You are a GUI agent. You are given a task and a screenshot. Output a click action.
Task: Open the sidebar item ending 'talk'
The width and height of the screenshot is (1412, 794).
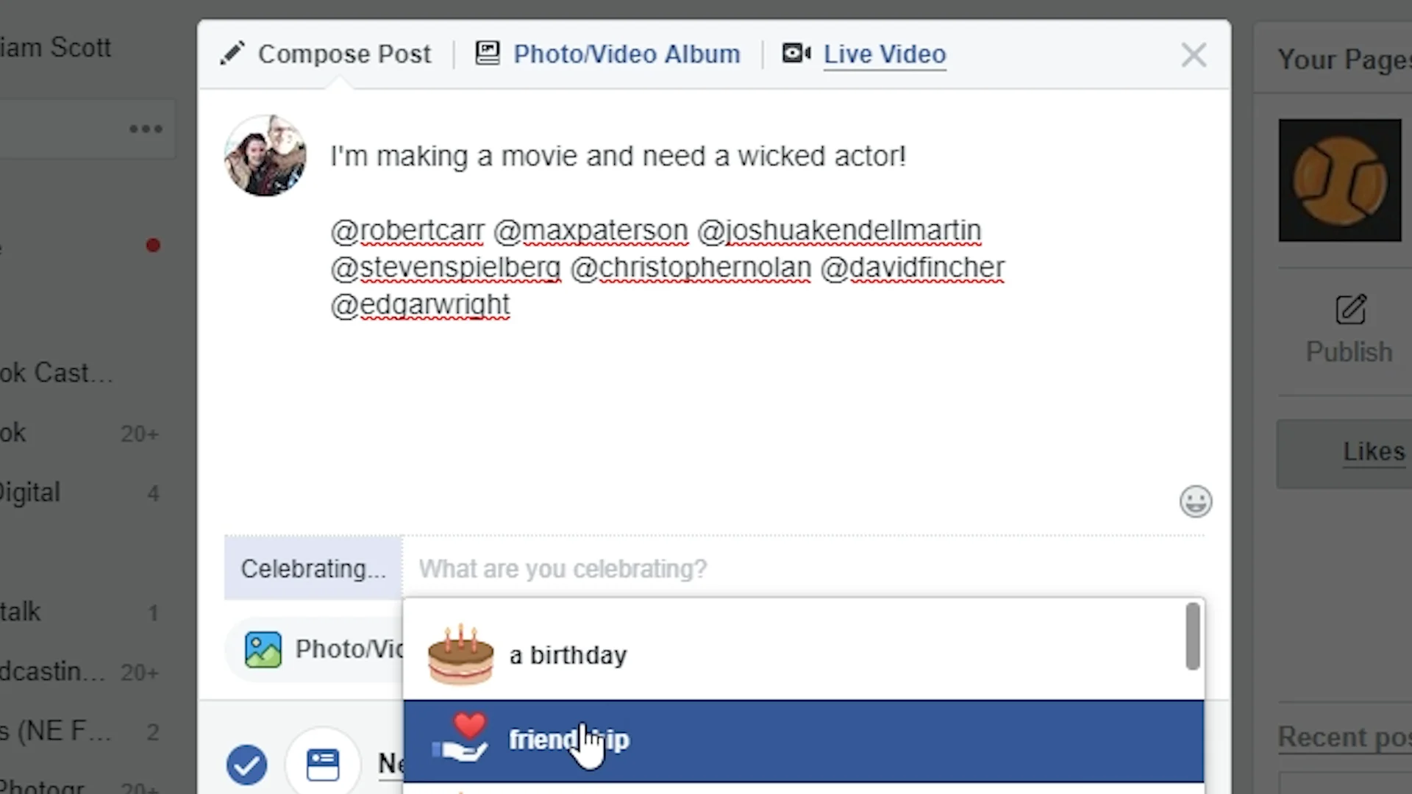(x=21, y=612)
